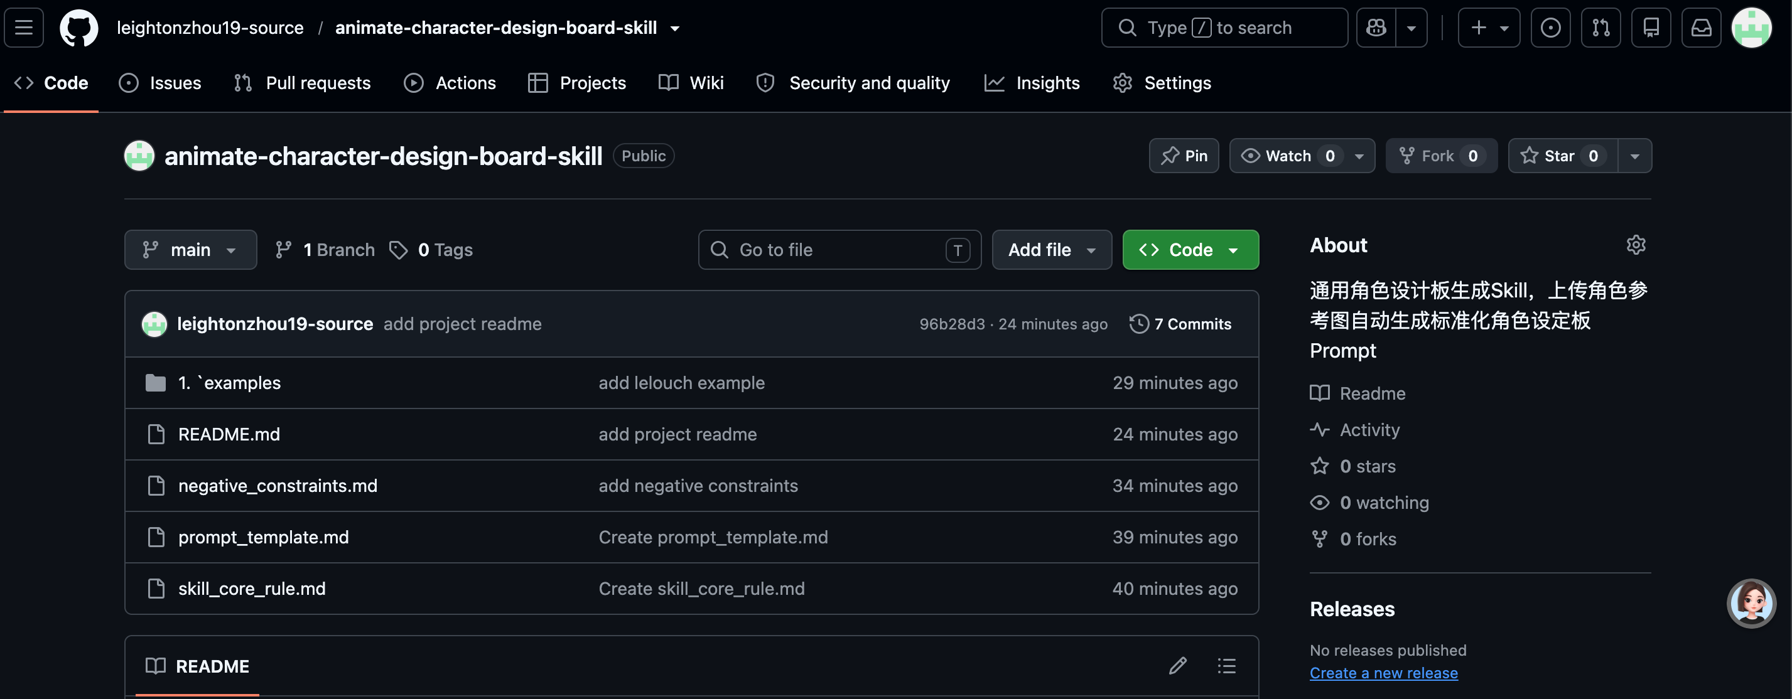Fork the repository
The width and height of the screenshot is (1792, 699).
tap(1441, 156)
